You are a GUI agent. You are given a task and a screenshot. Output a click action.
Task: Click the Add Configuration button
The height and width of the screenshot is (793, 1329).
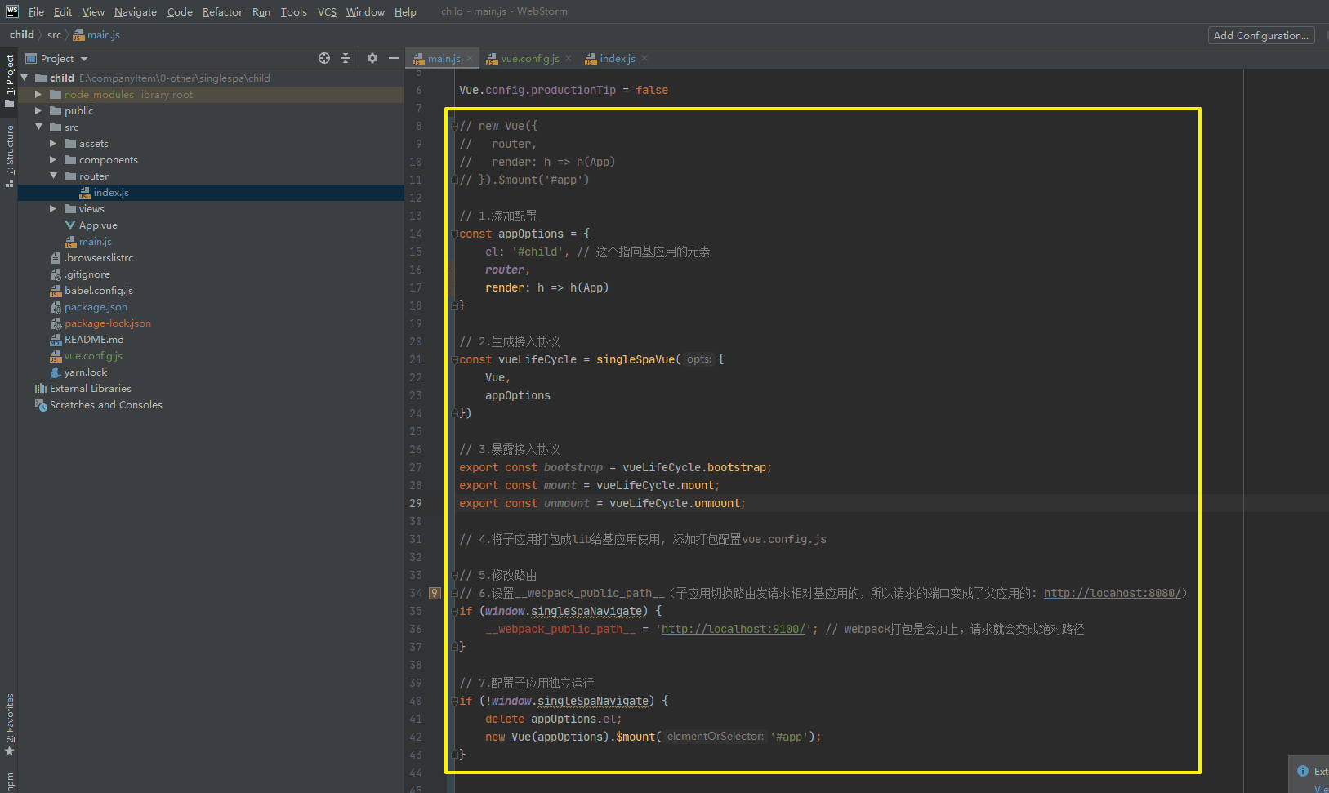pos(1260,35)
